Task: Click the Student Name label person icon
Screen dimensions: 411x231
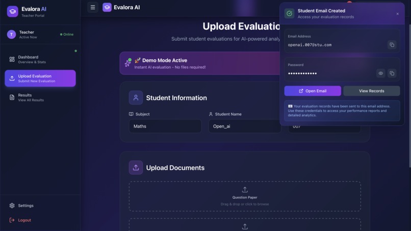Action: [x=211, y=114]
